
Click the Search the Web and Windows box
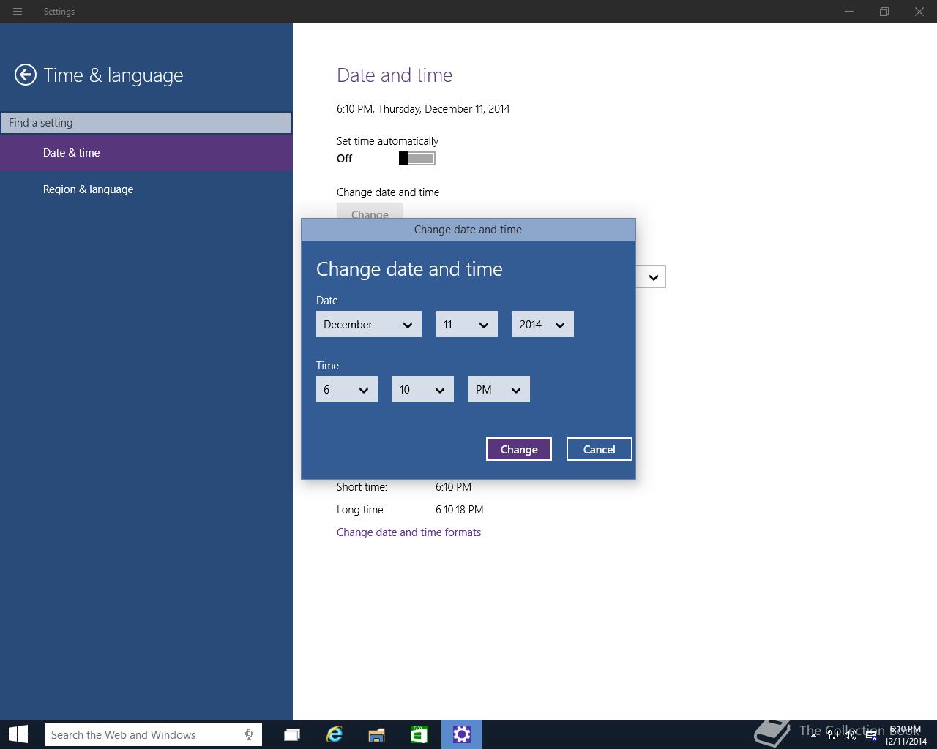coord(154,734)
